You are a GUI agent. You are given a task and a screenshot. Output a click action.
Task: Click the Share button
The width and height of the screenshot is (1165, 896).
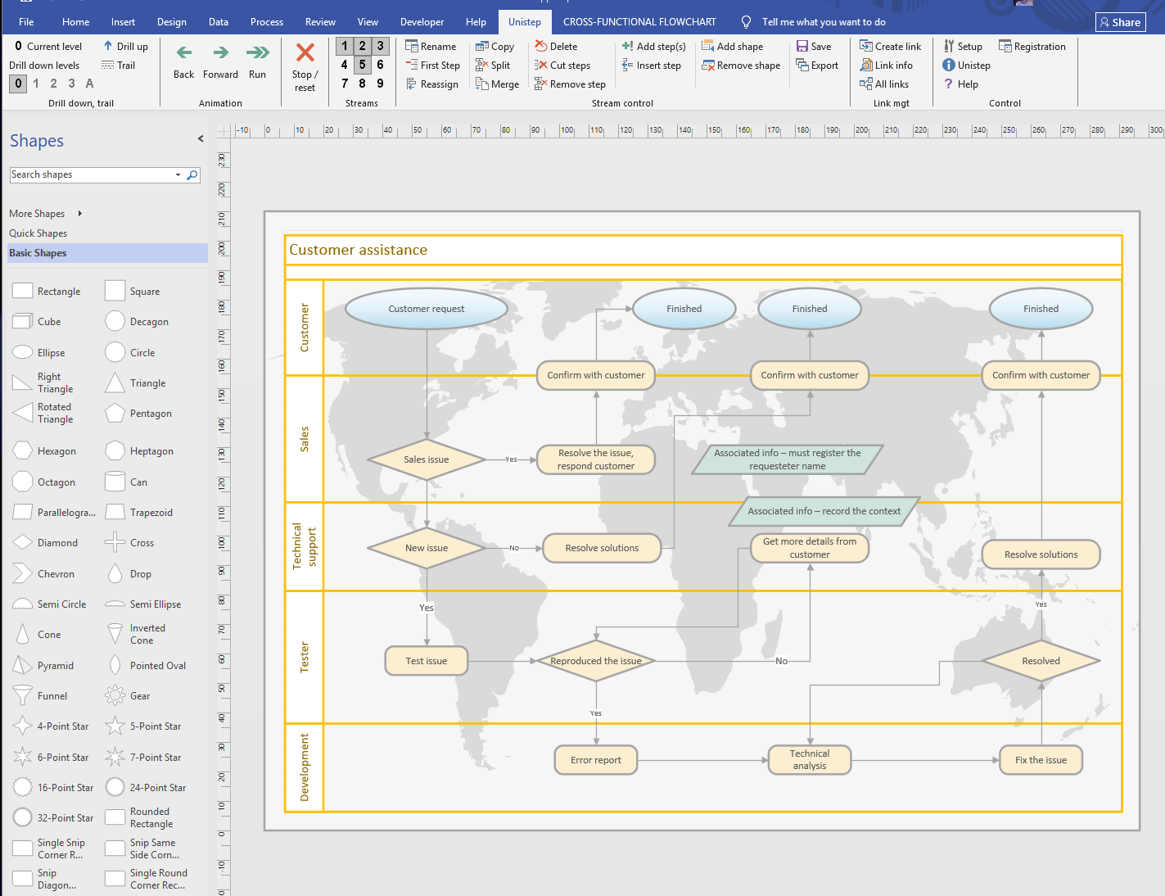(1120, 22)
